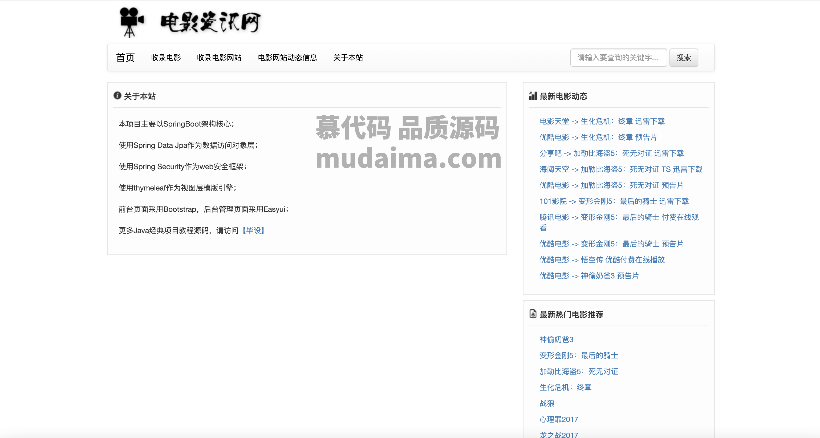Click the bar chart icon beside 最新电影动态
Image resolution: width=820 pixels, height=438 pixels.
tap(533, 95)
